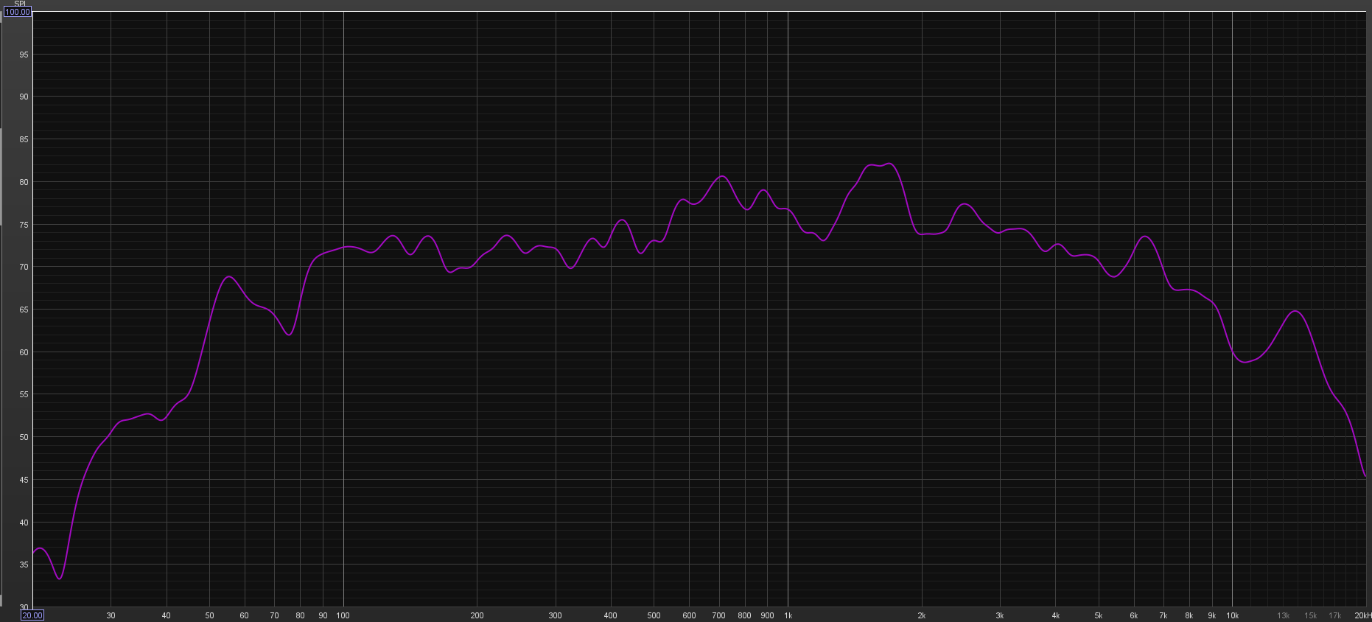Screen dimensions: 1372x622
Task: Click the 7k frequency axis label
Action: (1163, 615)
